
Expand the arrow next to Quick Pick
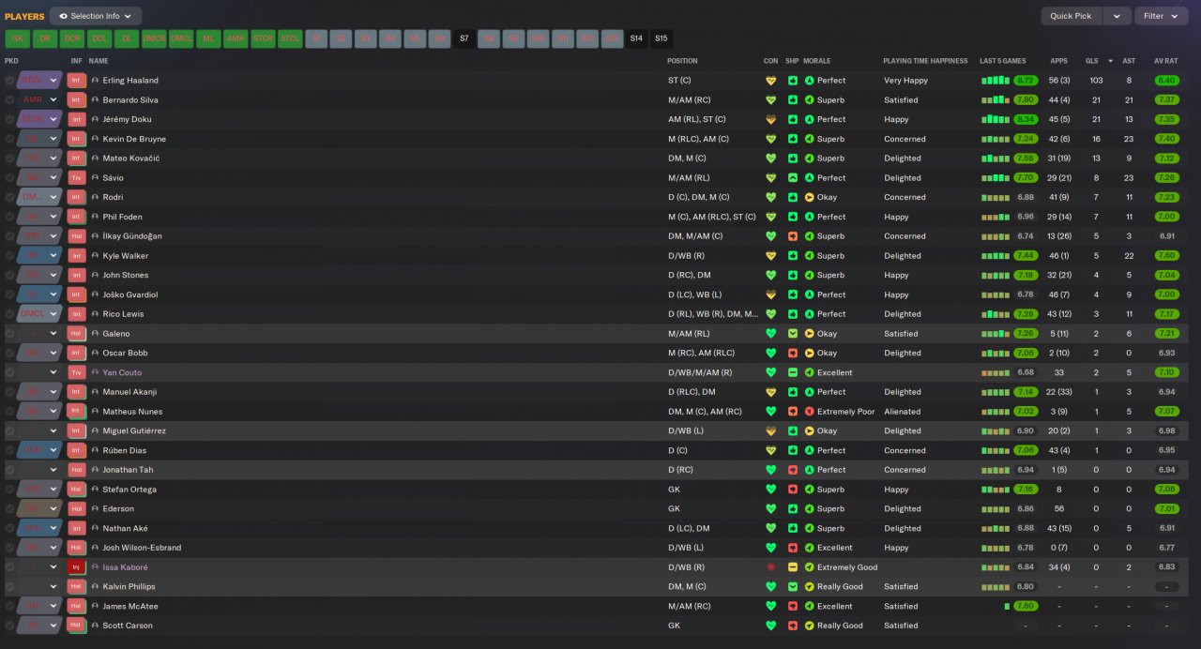(1117, 16)
